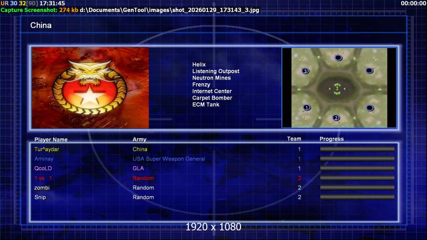The height and width of the screenshot is (240, 427).
Task: Click Snip's team number 2
Action: [299, 197]
